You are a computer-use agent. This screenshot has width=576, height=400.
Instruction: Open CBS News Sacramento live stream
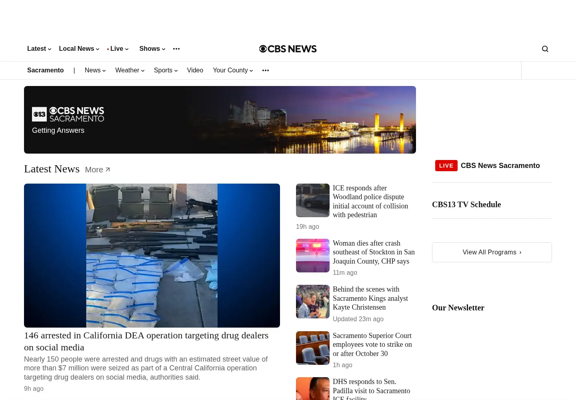pyautogui.click(x=500, y=166)
